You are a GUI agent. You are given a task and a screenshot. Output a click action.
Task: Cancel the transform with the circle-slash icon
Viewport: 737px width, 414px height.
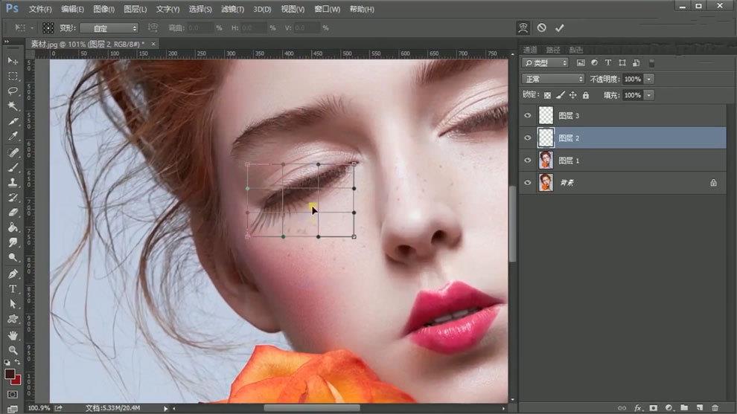[541, 28]
